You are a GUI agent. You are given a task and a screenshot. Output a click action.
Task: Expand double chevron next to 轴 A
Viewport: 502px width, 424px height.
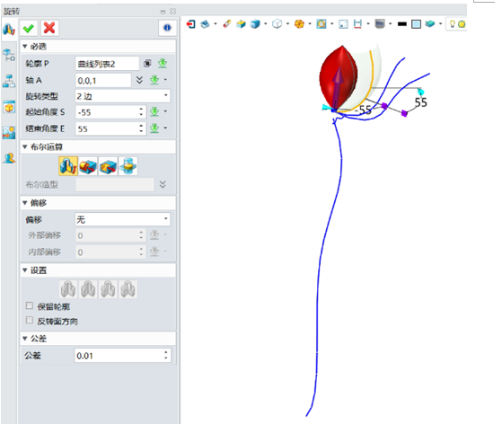[x=139, y=80]
